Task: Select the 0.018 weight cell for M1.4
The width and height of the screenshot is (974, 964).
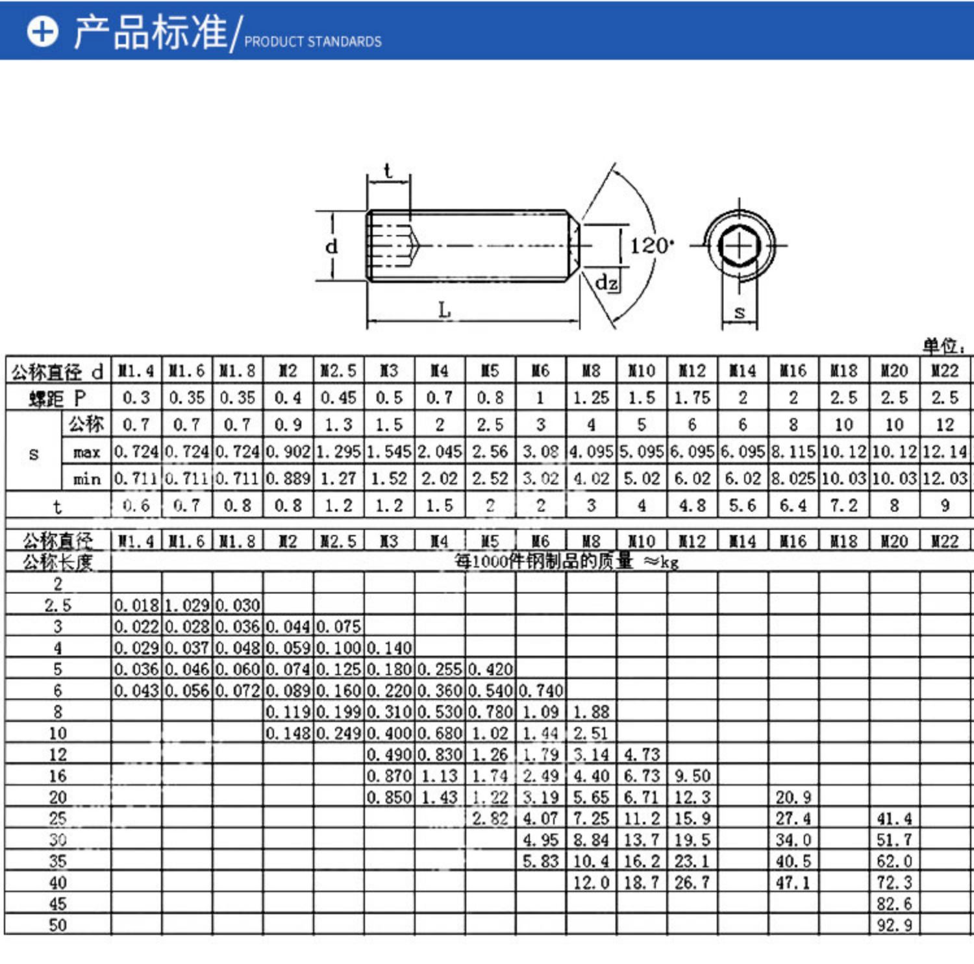Action: coord(136,605)
